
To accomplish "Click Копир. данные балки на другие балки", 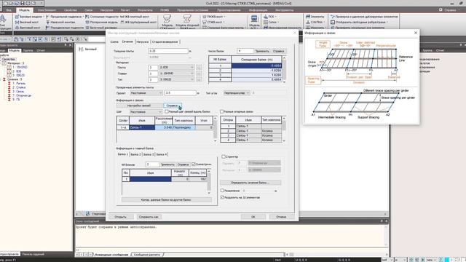I will pyautogui.click(x=166, y=199).
